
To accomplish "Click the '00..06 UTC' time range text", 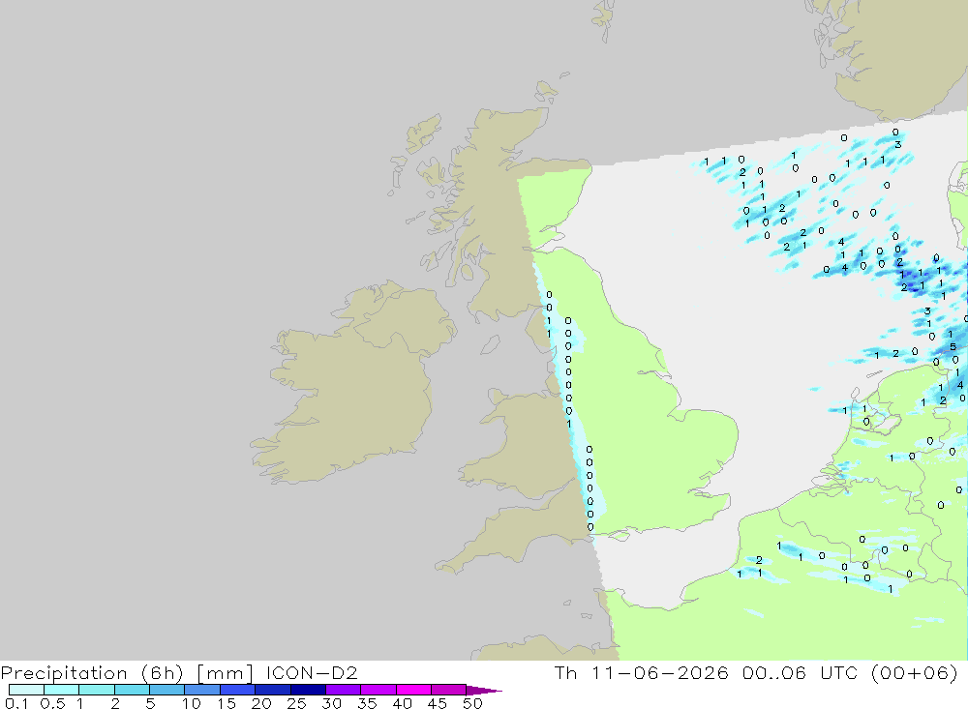I will 800,672.
